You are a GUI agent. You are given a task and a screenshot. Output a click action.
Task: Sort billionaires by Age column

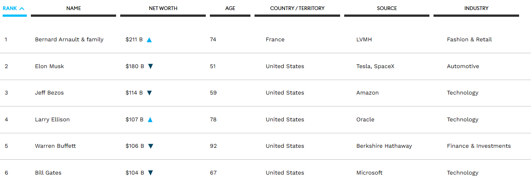click(230, 8)
